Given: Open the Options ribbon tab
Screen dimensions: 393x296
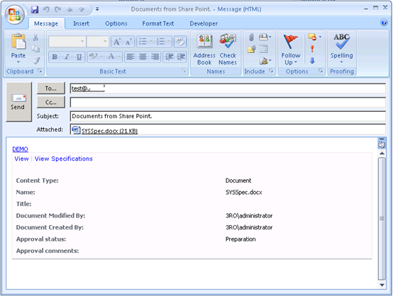Looking at the screenshot, I should coord(116,23).
